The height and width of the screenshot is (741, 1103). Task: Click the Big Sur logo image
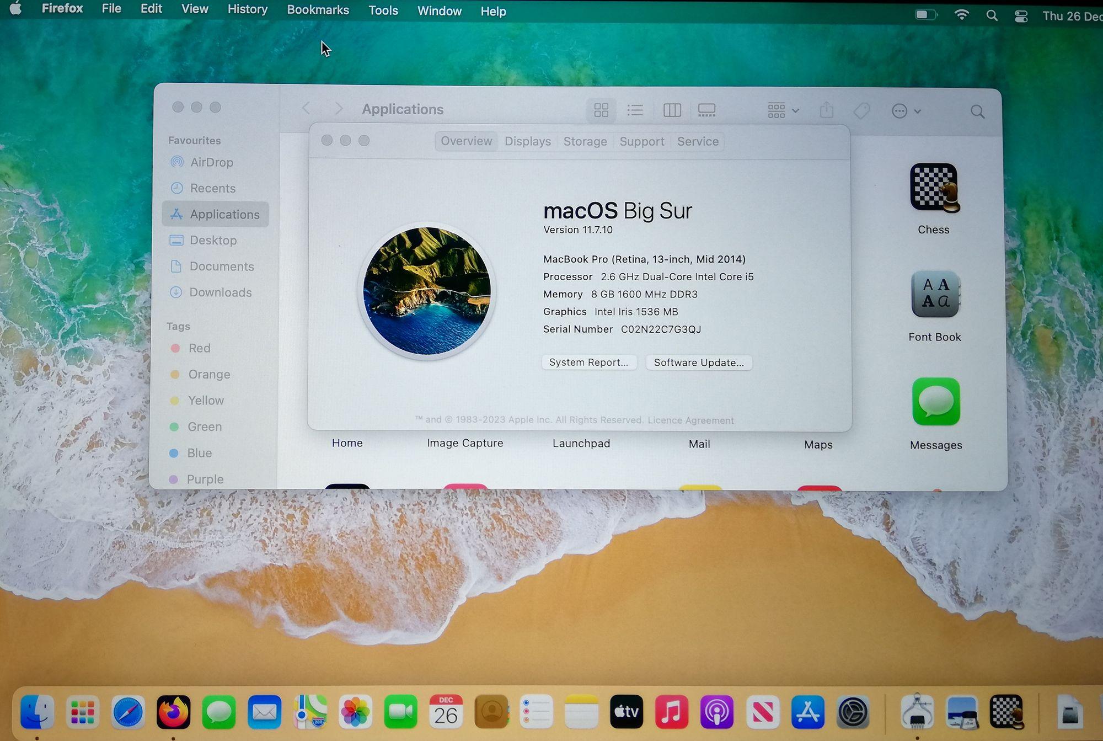tap(427, 291)
